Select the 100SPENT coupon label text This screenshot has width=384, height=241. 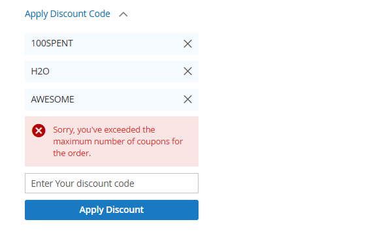52,43
